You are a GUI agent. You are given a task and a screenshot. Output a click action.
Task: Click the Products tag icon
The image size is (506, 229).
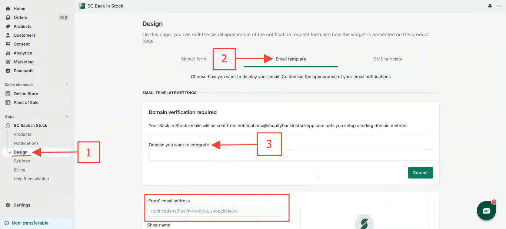[8, 26]
